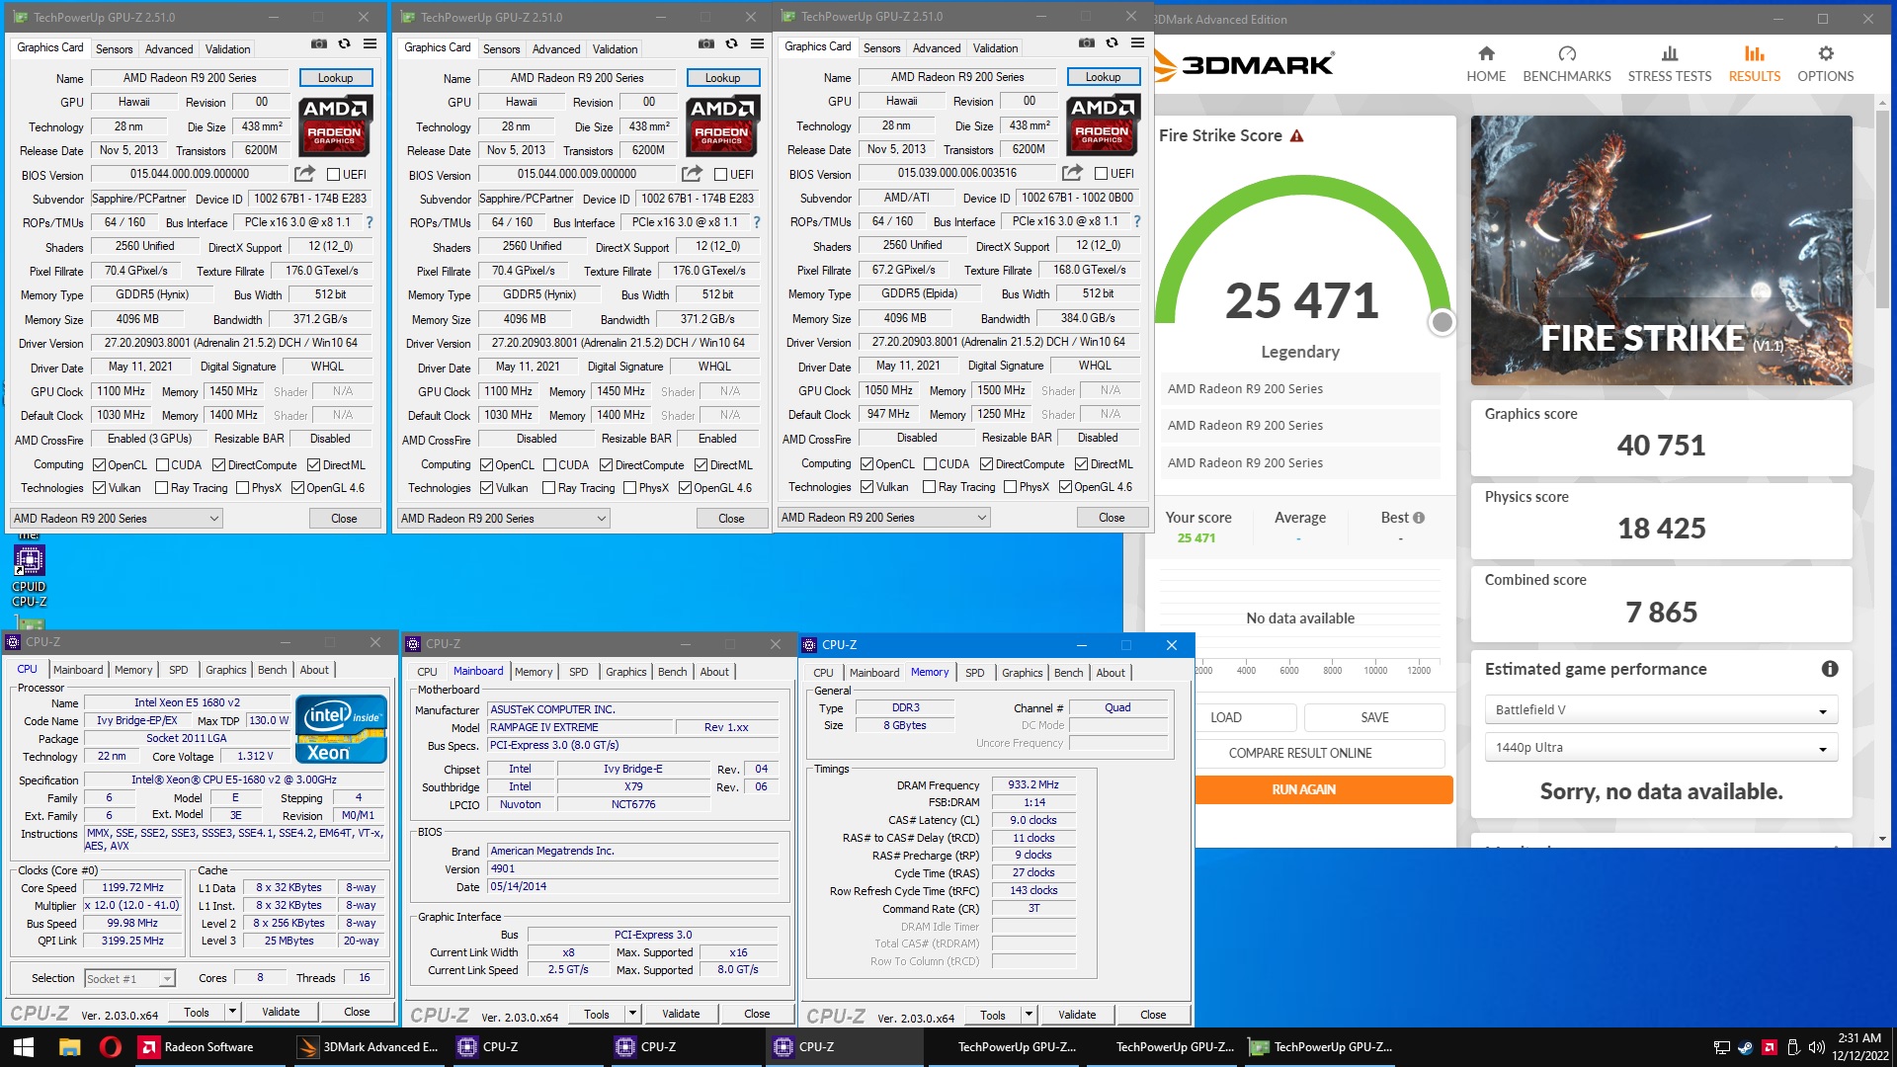
Task: Open File Explorer from taskbar
Action: (x=69, y=1047)
